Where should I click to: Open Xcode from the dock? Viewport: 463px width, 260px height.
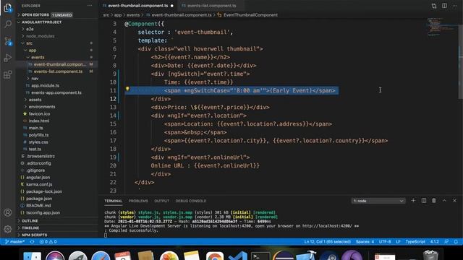(x=306, y=256)
